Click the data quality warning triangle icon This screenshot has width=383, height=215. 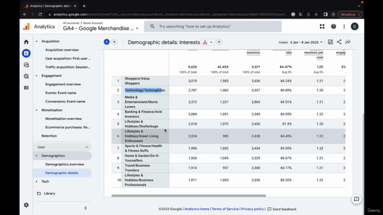[x=205, y=42]
